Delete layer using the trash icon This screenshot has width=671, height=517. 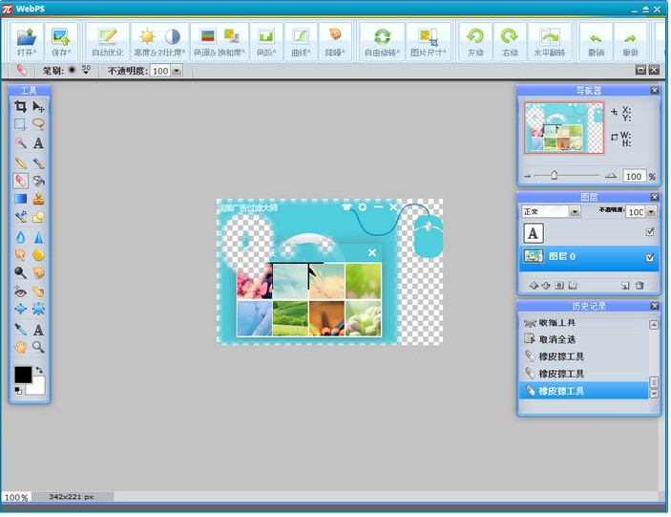pos(640,285)
